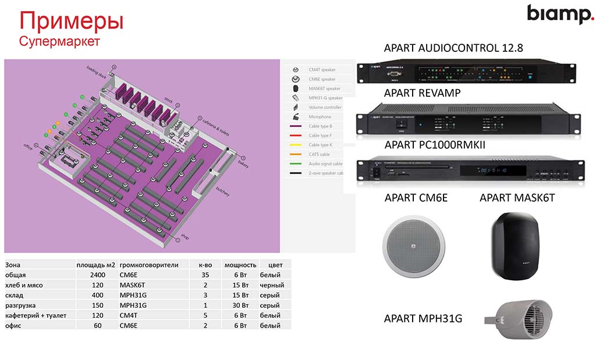The height and width of the screenshot is (341, 596).
Task: Select the green Audio signal cable line
Action: coord(296,164)
